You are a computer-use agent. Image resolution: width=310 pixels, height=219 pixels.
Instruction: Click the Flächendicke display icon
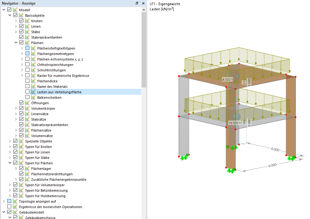point(33,81)
